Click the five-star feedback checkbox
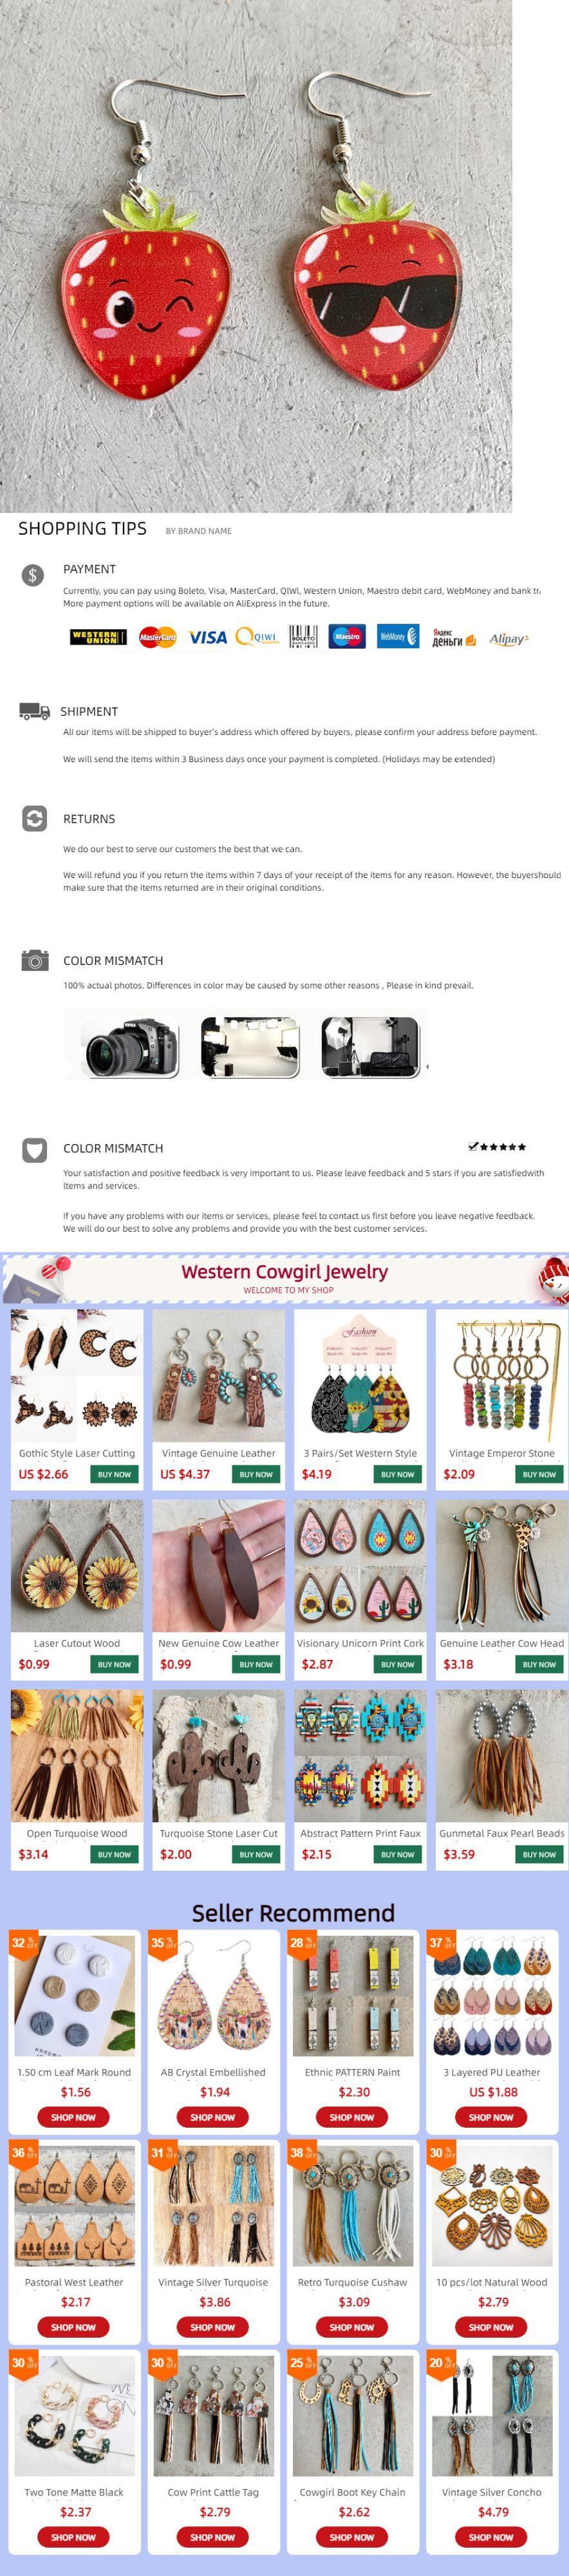 (x=473, y=1147)
